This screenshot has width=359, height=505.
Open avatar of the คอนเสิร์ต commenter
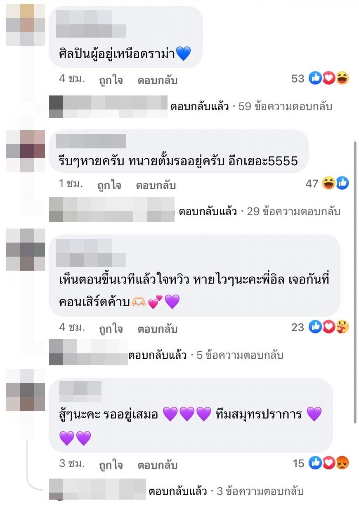coord(26,250)
